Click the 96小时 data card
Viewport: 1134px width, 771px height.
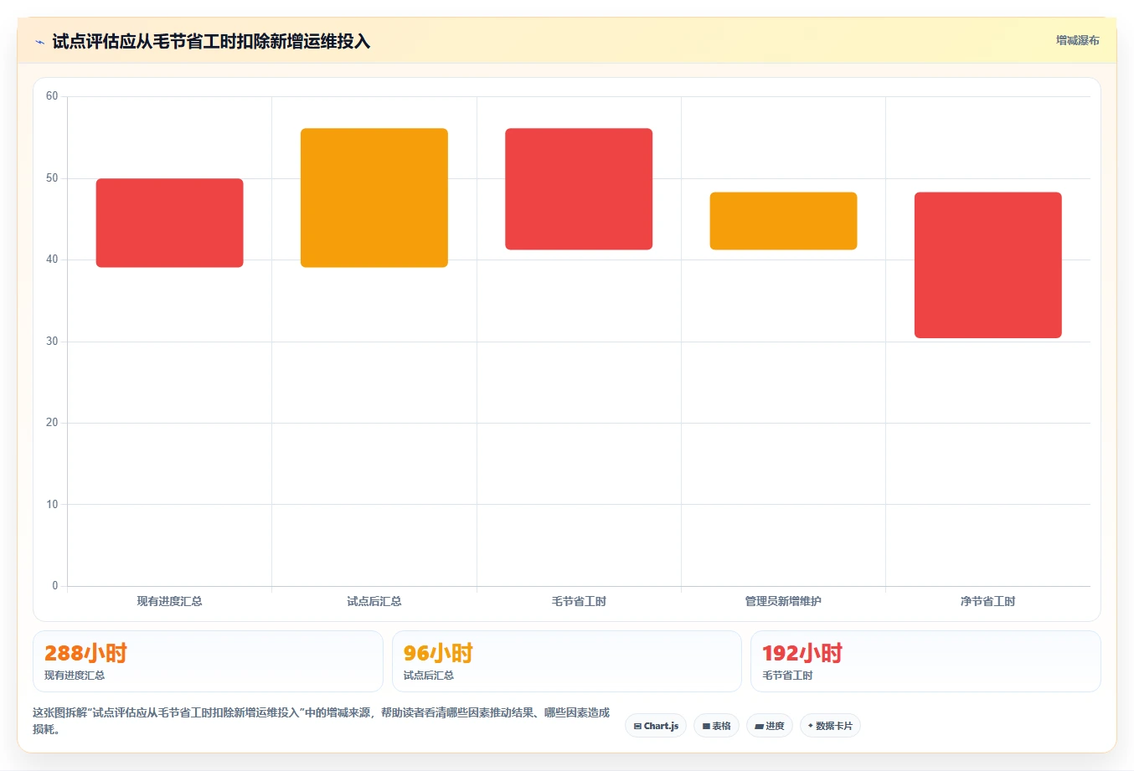tap(567, 661)
